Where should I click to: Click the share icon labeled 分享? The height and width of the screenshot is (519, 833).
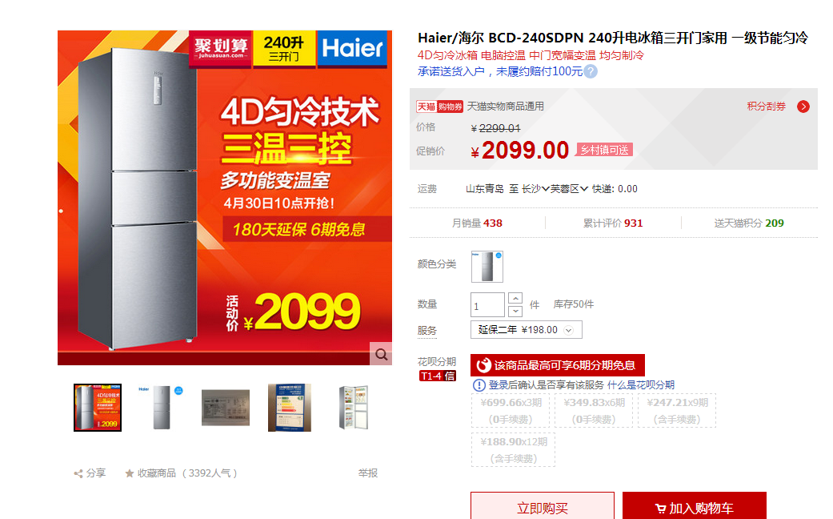tap(78, 473)
